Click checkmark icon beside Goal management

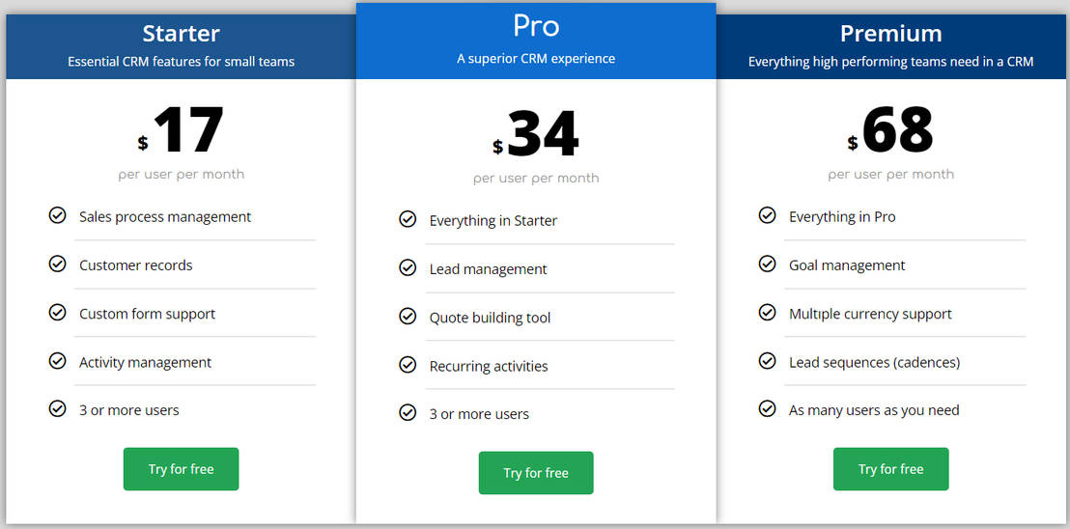[767, 264]
